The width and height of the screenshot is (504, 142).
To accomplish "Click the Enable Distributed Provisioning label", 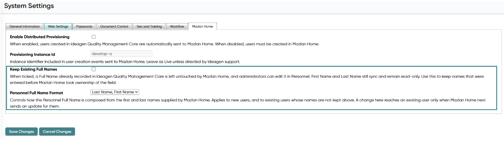I will (x=40, y=37).
